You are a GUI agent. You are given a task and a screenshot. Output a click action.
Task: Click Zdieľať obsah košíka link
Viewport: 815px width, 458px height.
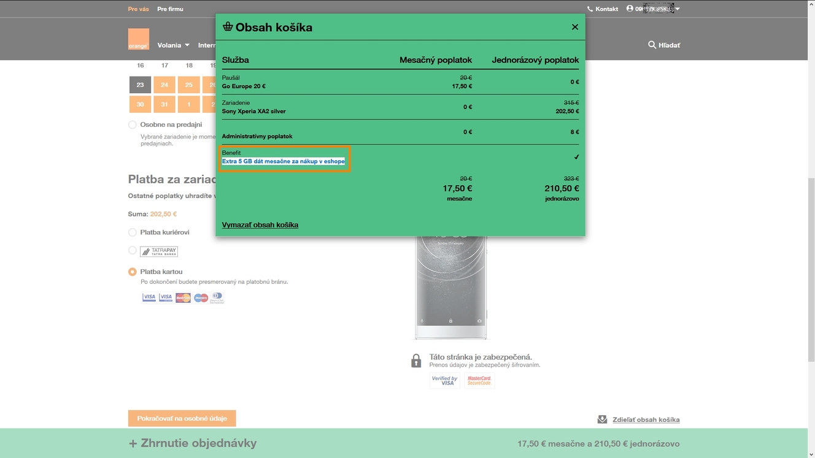click(646, 420)
